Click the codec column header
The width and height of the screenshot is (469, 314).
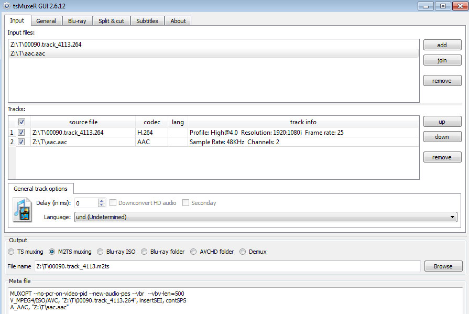[151, 122]
